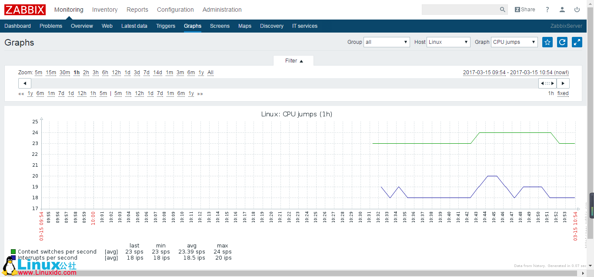Click the ZABBIX logo

point(25,10)
